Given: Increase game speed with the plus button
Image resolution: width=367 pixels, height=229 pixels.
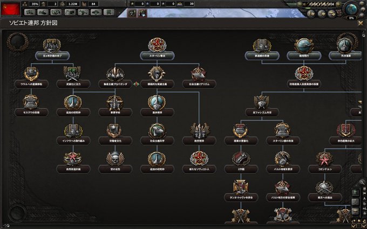Looking at the screenshot, I should (338, 4).
